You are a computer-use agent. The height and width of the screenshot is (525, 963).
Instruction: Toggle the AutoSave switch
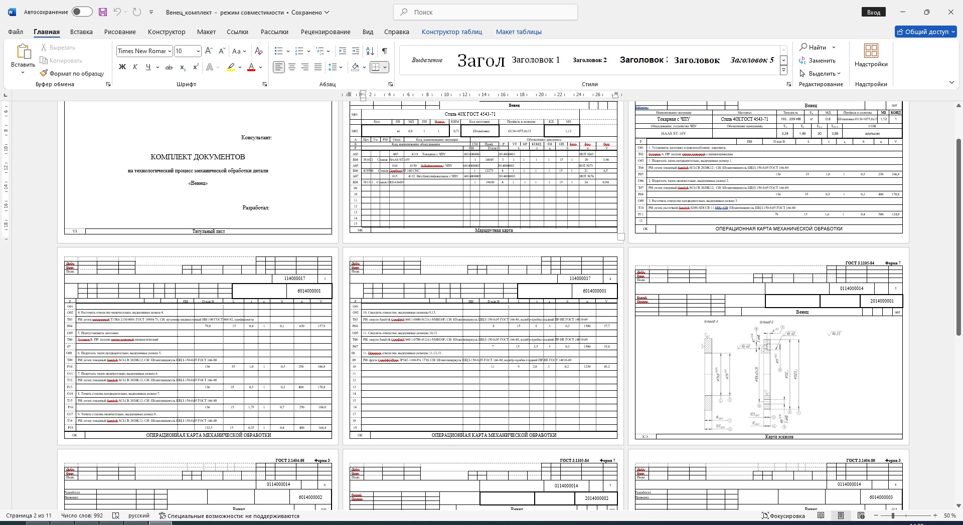[x=82, y=12]
